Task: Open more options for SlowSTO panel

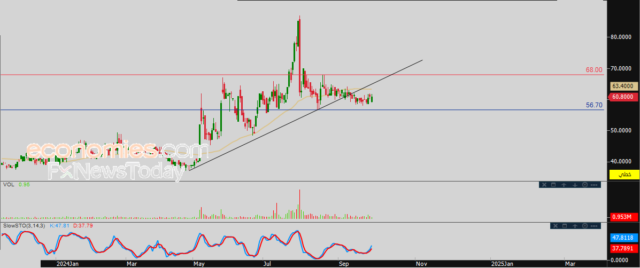Action: point(595,226)
